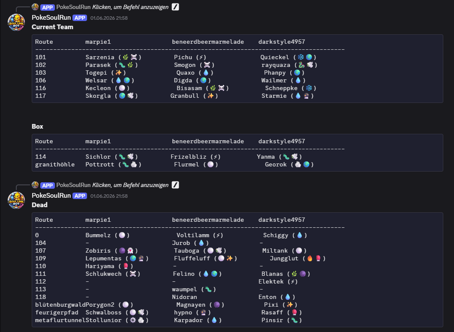Click 'granithöhle' route label in Box table

(55, 165)
